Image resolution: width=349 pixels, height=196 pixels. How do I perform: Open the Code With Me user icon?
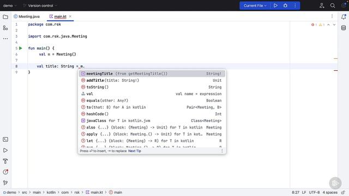pos(322,5)
